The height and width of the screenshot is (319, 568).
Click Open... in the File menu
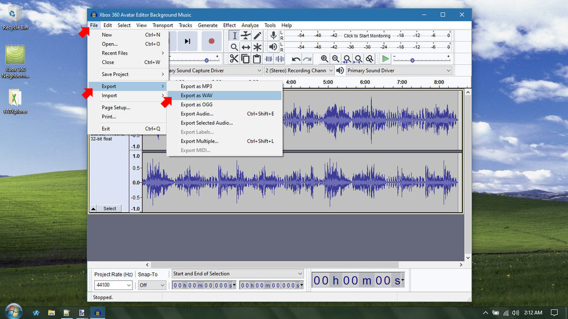127,44
